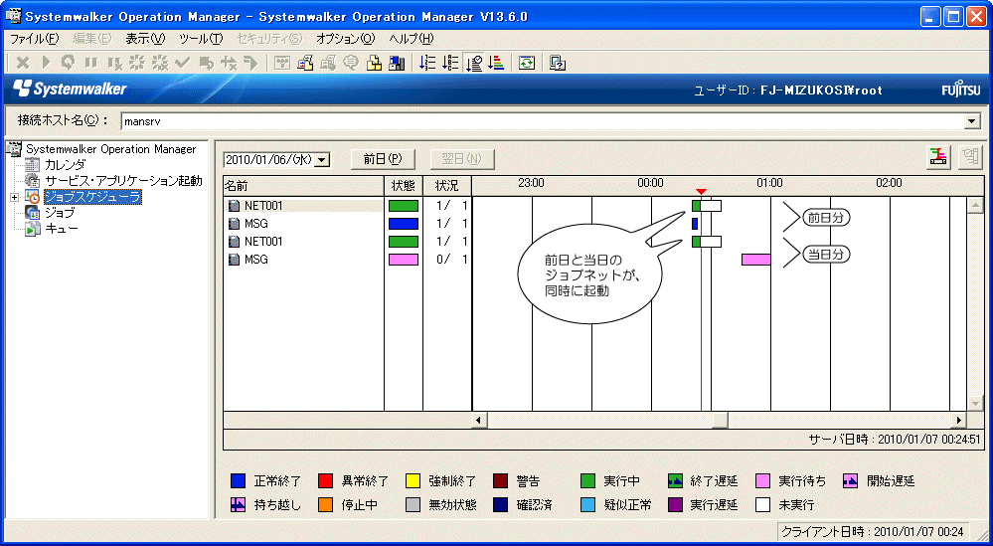Image resolution: width=993 pixels, height=546 pixels.
Task: Click the small blue completed bar on the timeline
Action: tap(695, 224)
